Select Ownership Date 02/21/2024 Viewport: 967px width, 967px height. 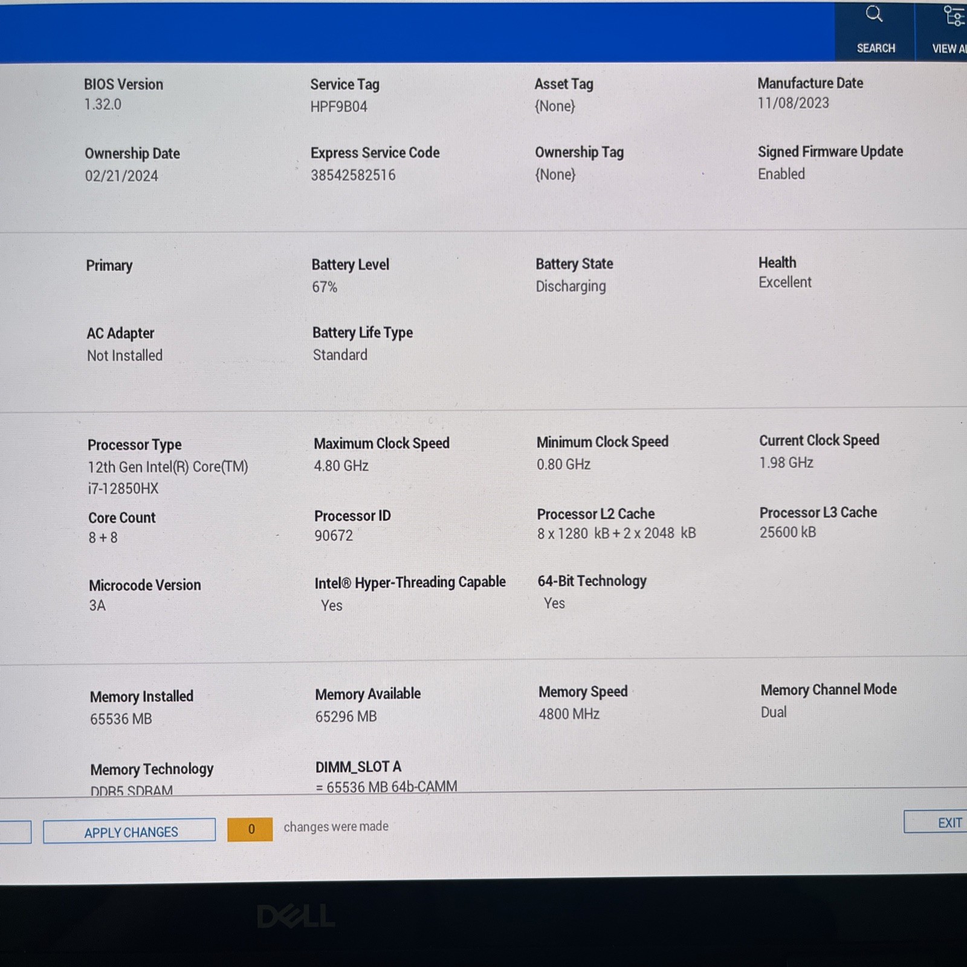point(121,176)
